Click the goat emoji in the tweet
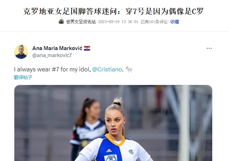Viewport: 229px width, 161px height. tap(129, 69)
